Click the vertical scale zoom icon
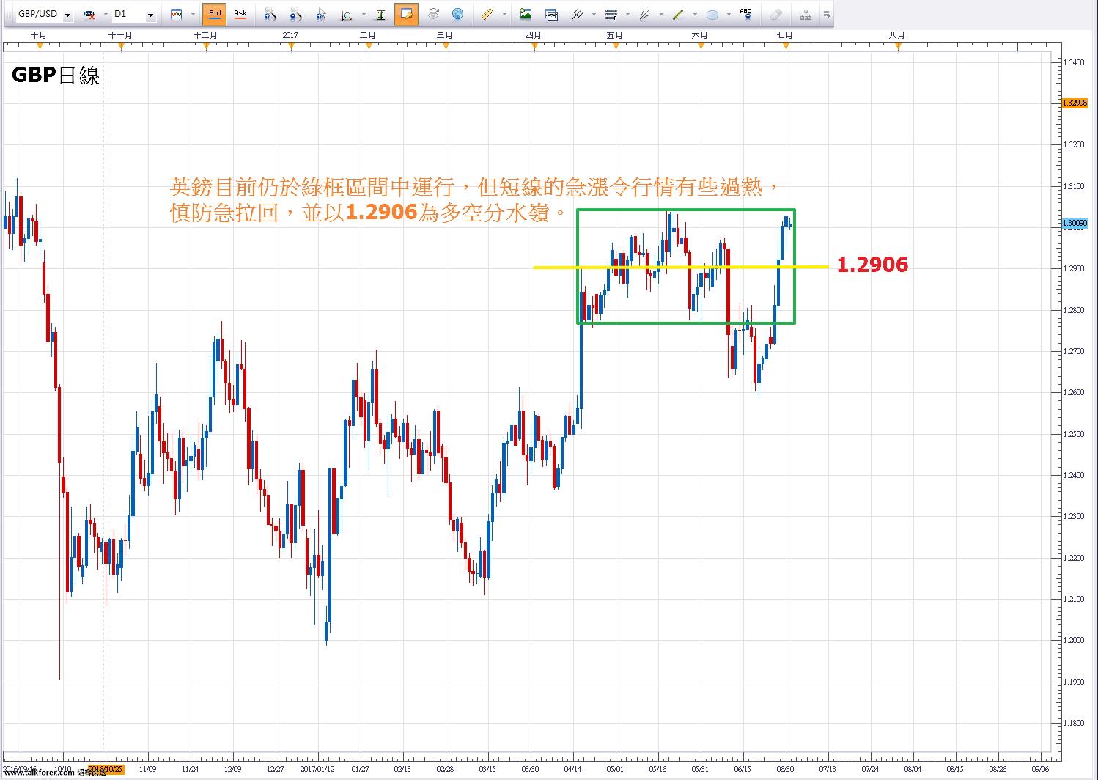Image resolution: width=1098 pixels, height=780 pixels. pyautogui.click(x=347, y=14)
